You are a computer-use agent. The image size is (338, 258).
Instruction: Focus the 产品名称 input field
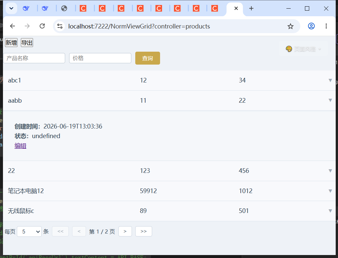coord(34,58)
